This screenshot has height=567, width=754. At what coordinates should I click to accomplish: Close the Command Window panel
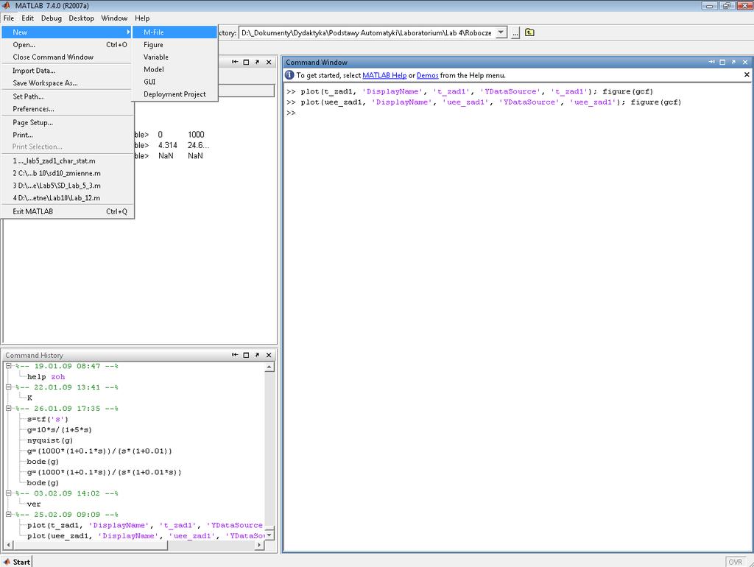(x=745, y=62)
